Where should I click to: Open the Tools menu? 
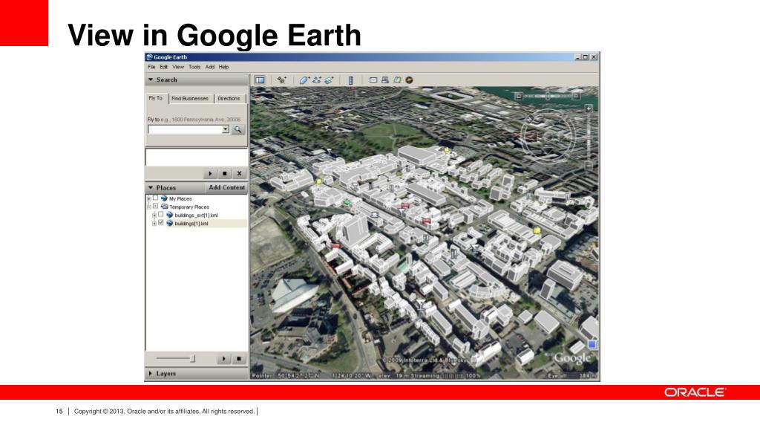pyautogui.click(x=194, y=67)
